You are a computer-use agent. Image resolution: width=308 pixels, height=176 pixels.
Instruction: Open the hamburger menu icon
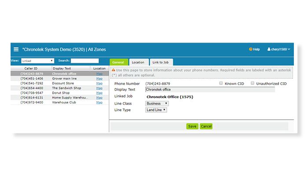(16, 49)
